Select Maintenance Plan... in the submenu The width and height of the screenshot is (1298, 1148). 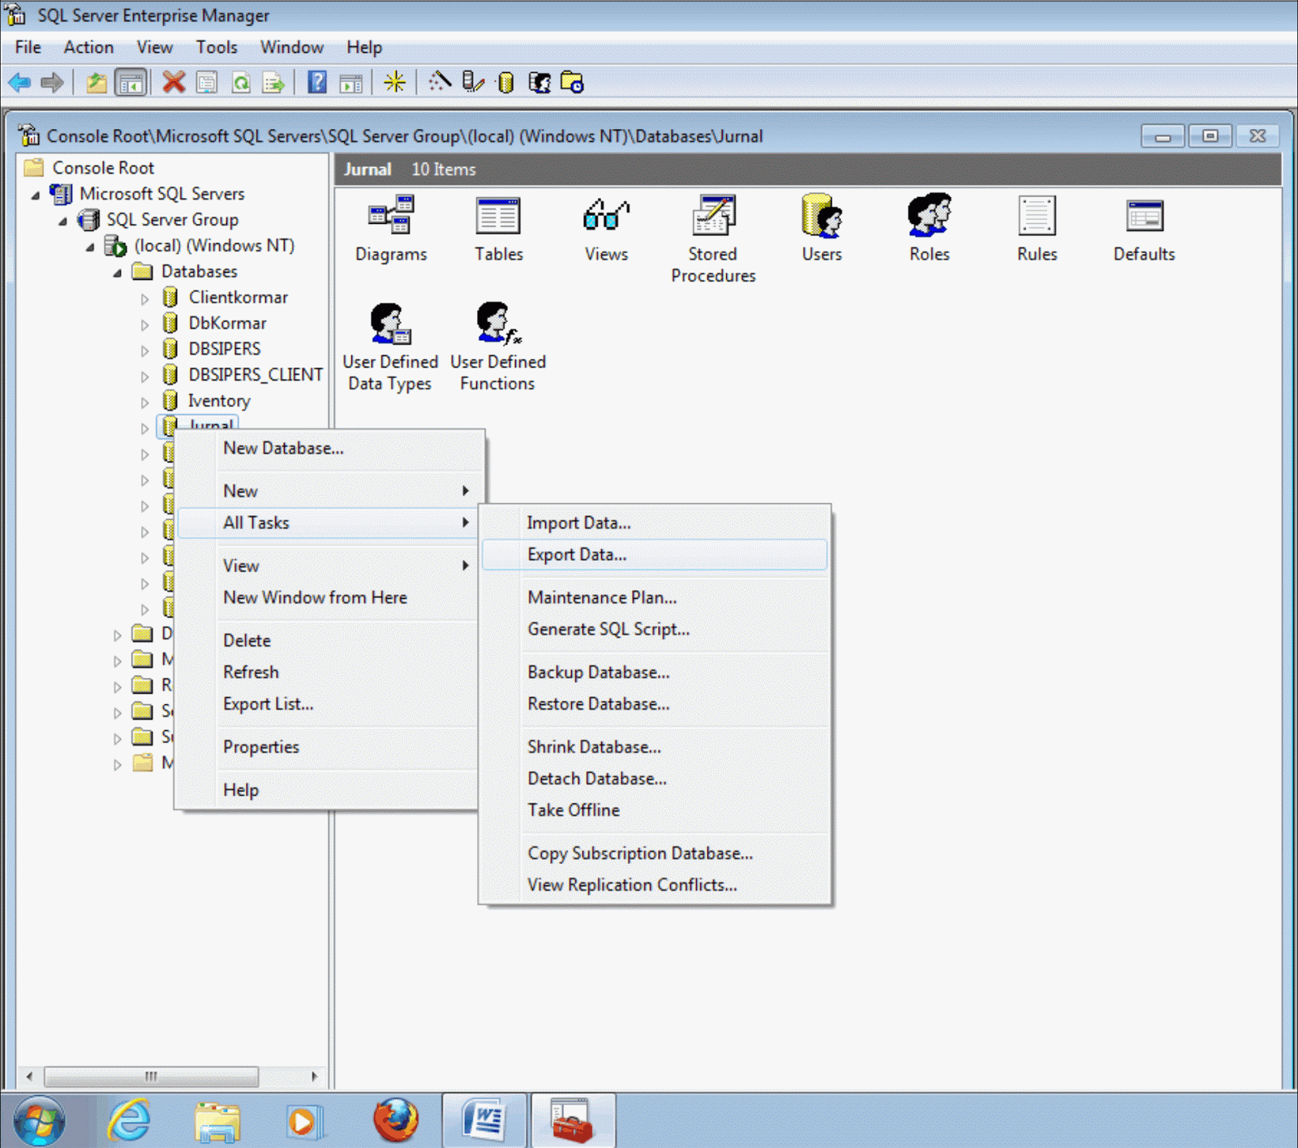tap(655, 598)
